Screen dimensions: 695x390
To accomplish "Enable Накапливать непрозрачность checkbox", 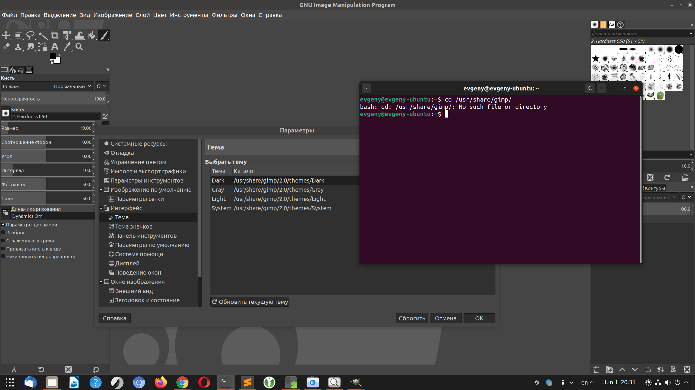I will click(x=3, y=256).
